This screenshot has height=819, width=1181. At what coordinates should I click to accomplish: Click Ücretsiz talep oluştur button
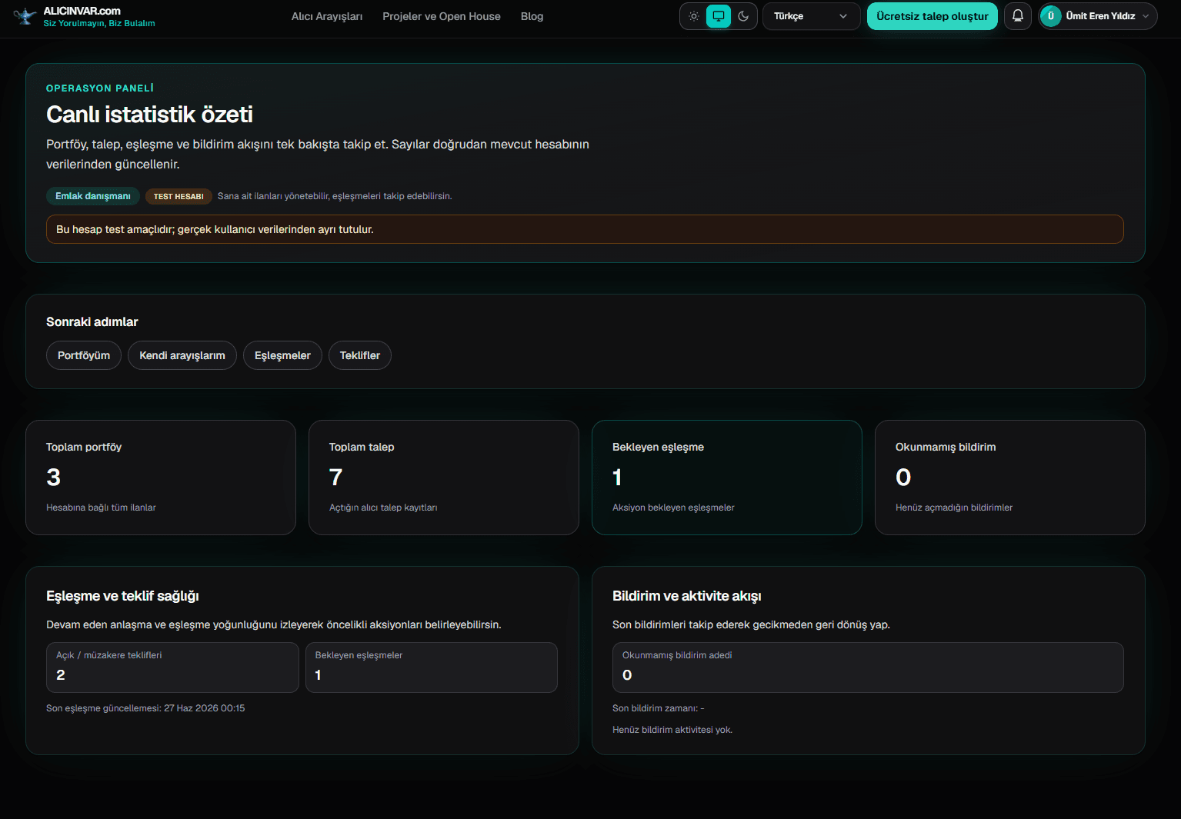click(x=932, y=16)
